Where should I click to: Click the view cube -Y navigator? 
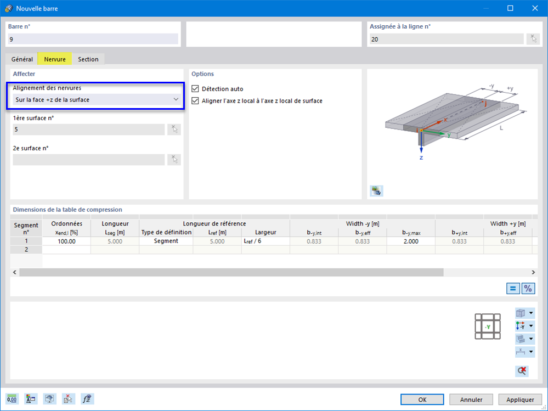pos(488,326)
